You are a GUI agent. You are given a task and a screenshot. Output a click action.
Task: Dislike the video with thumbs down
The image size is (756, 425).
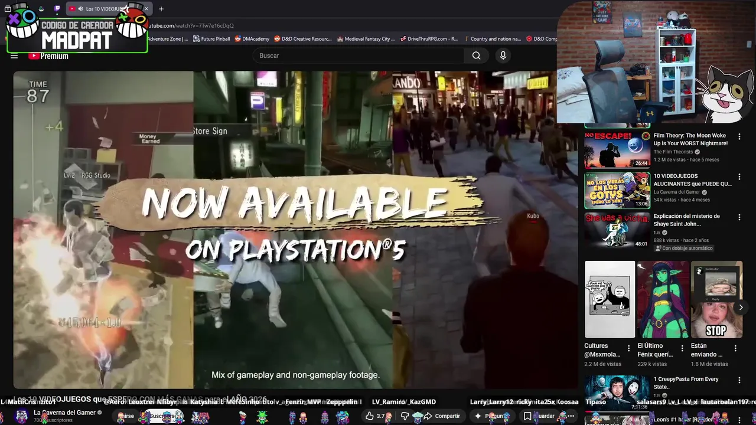click(x=405, y=416)
